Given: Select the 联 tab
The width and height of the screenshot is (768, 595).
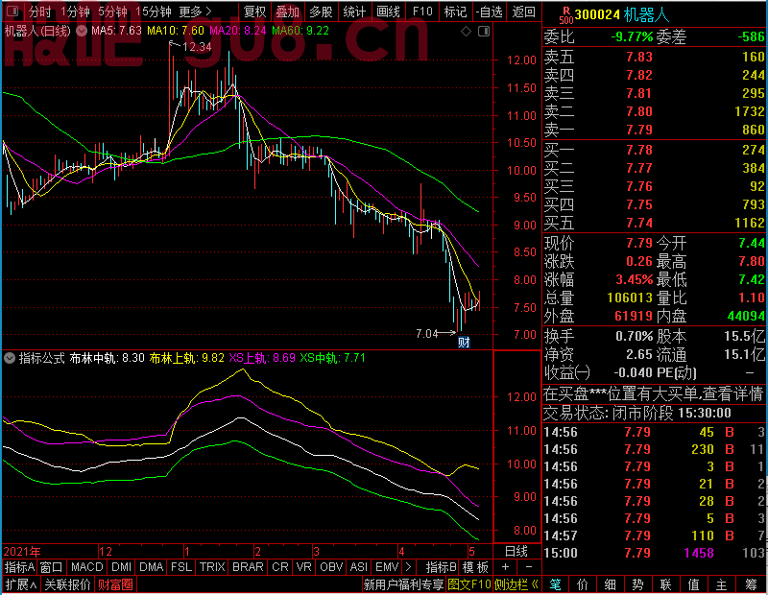Looking at the screenshot, I should [665, 584].
